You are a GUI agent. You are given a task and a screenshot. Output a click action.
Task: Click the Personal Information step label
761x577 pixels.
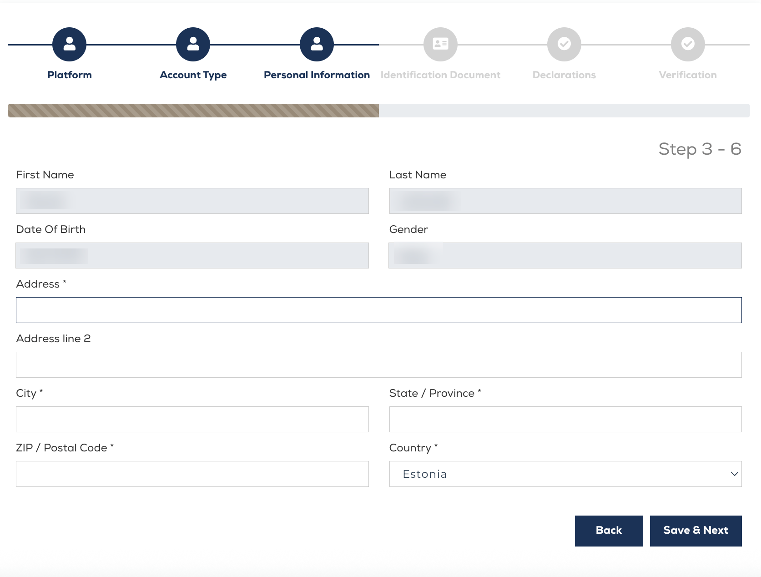click(x=317, y=75)
